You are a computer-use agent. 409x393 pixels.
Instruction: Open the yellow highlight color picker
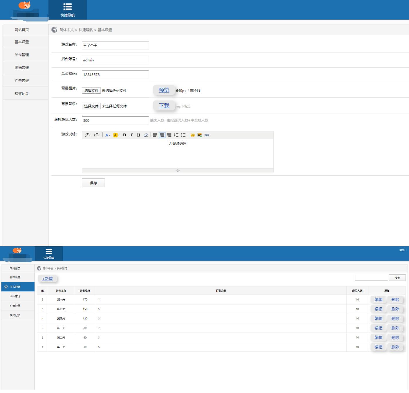pyautogui.click(x=116, y=135)
